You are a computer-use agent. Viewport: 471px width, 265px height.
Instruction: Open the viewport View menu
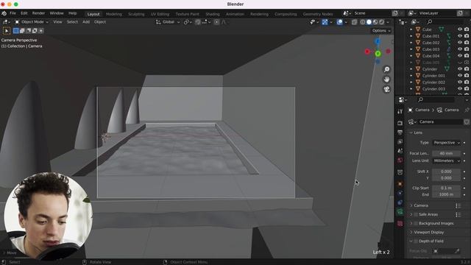pos(57,22)
